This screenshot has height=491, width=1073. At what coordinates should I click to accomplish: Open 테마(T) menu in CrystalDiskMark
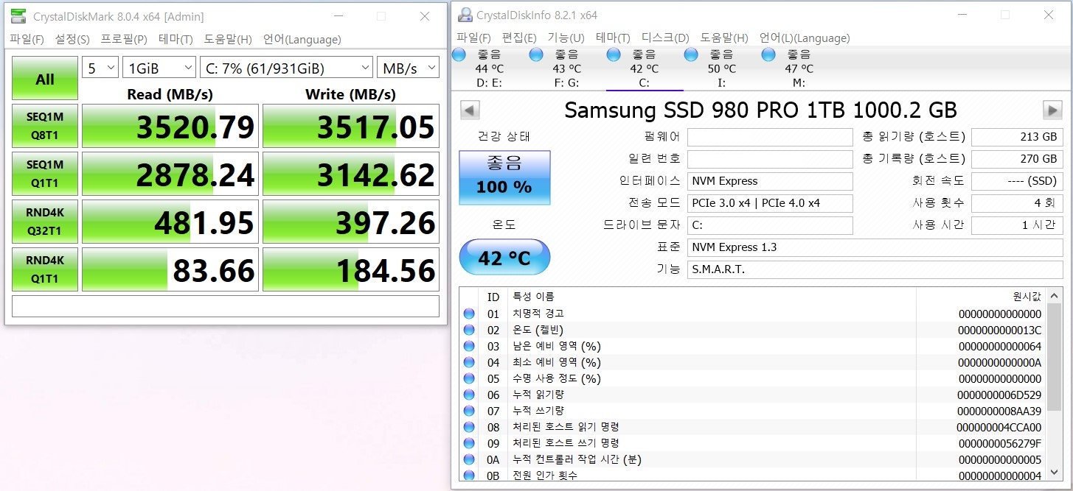(176, 39)
